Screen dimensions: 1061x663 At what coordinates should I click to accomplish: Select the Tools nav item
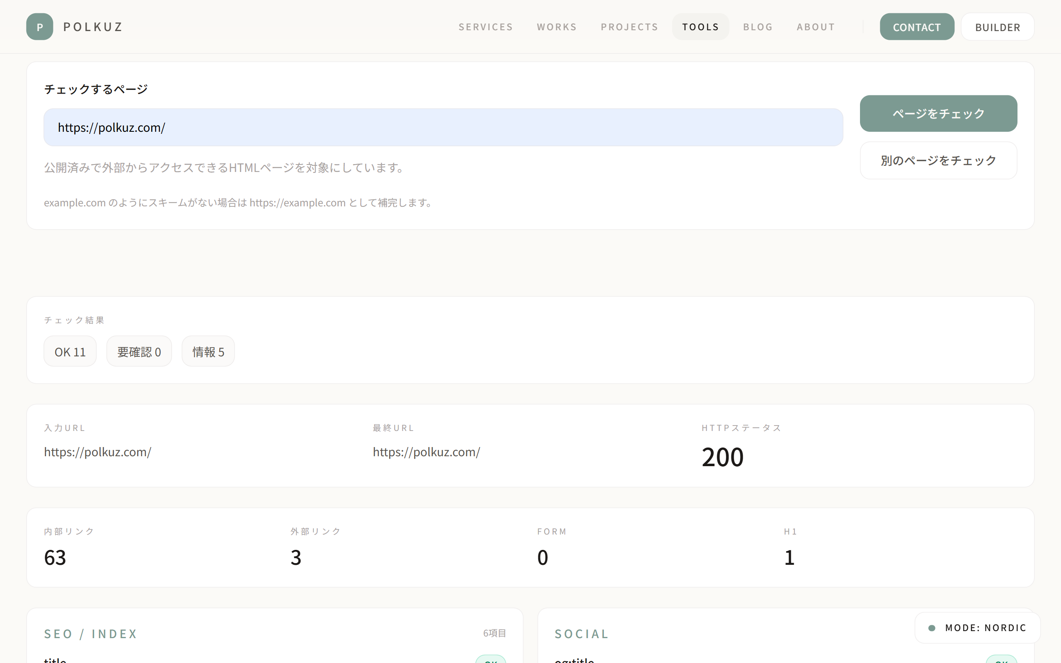pos(700,27)
